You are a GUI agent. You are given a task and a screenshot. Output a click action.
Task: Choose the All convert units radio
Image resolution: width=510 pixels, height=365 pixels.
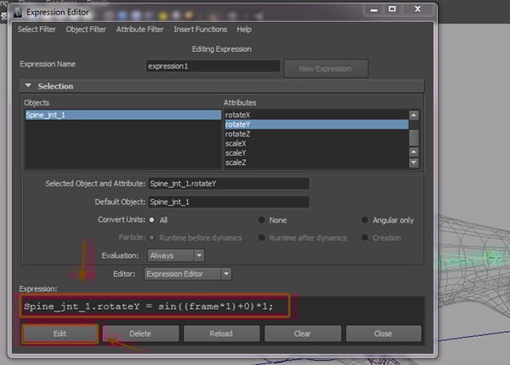(153, 220)
